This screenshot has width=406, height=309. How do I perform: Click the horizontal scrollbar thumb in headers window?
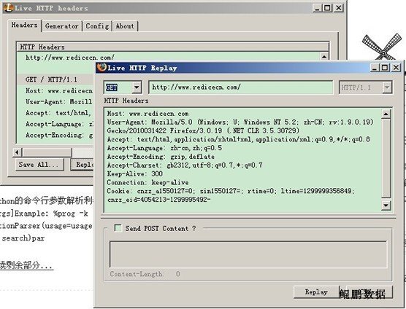pos(47,152)
